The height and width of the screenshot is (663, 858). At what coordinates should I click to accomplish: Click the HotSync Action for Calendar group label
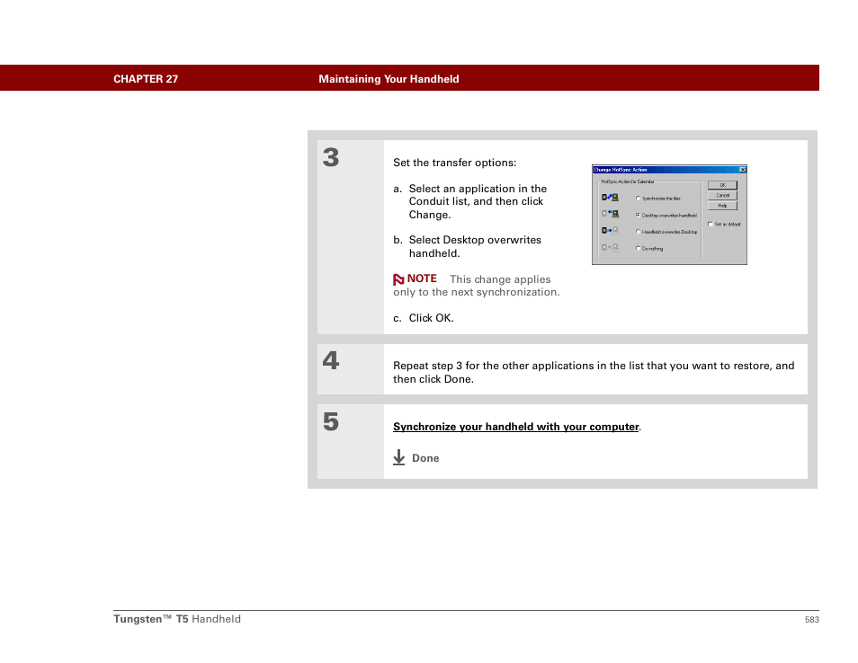(x=627, y=181)
